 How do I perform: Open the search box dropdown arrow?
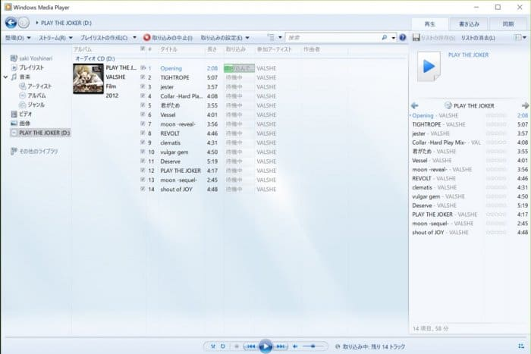(393, 38)
